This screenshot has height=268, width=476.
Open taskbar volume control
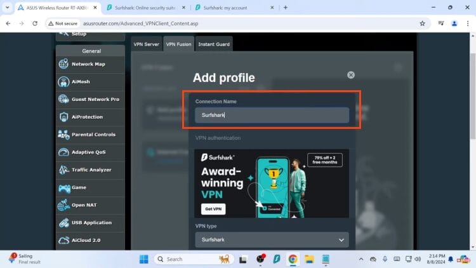tap(418, 259)
